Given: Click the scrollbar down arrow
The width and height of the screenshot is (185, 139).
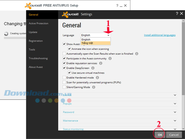Looking at the screenshot, I should (x=183, y=129).
